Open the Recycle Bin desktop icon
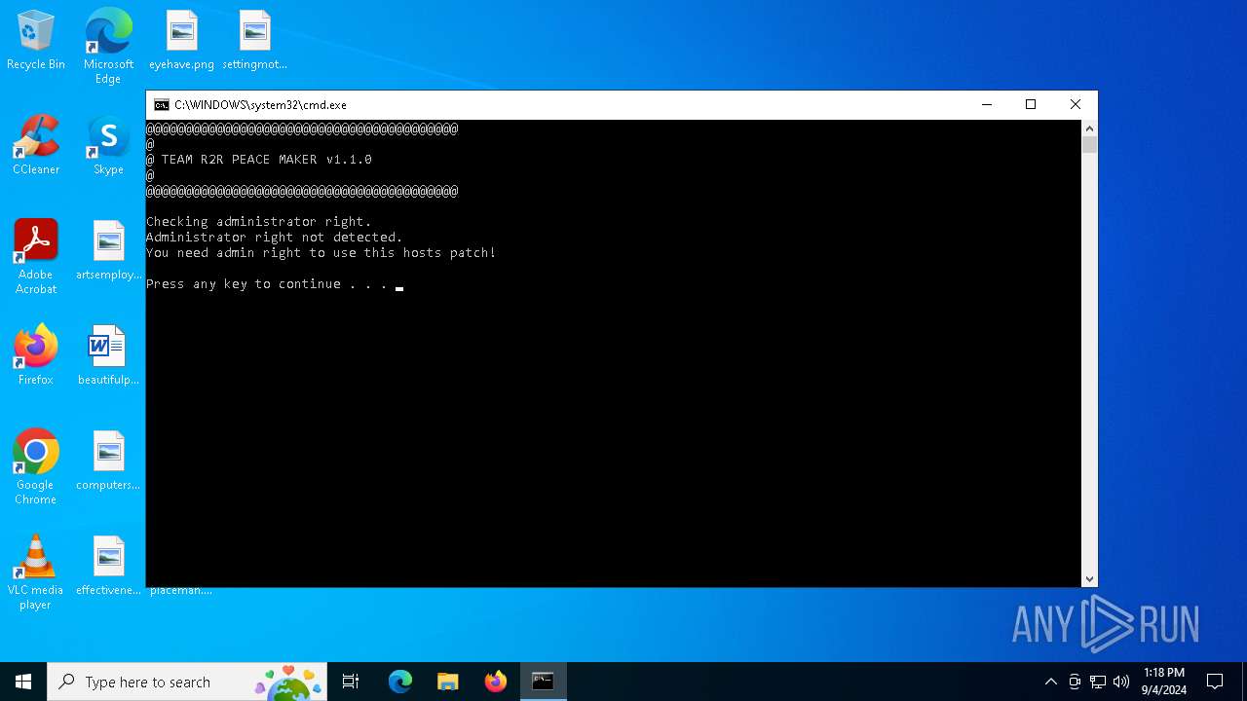This screenshot has width=1247, height=701. point(36,41)
